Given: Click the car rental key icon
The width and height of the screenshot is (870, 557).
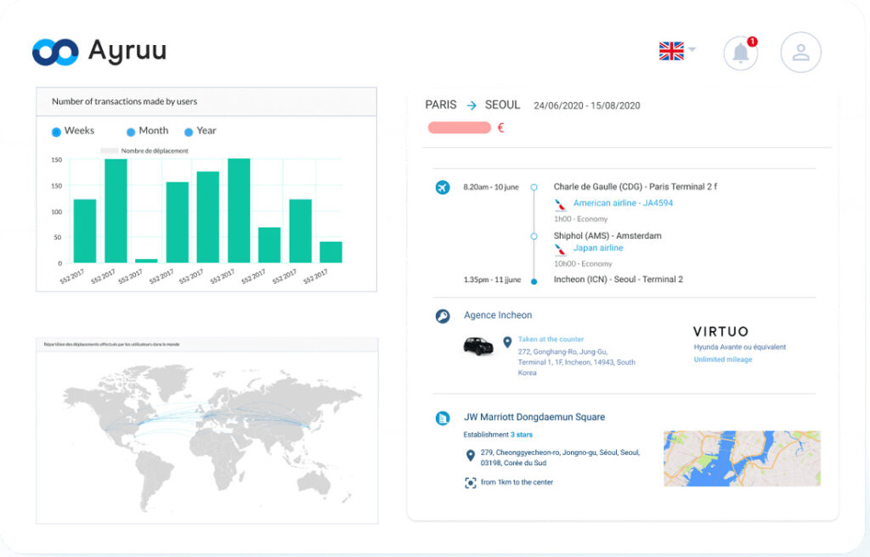Looking at the screenshot, I should (x=443, y=316).
